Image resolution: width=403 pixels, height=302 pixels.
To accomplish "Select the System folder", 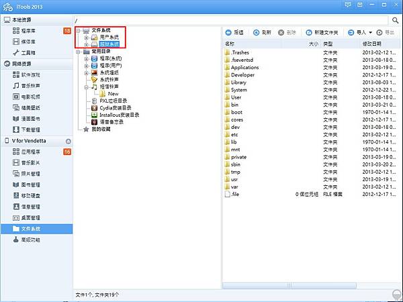I will click(238, 90).
